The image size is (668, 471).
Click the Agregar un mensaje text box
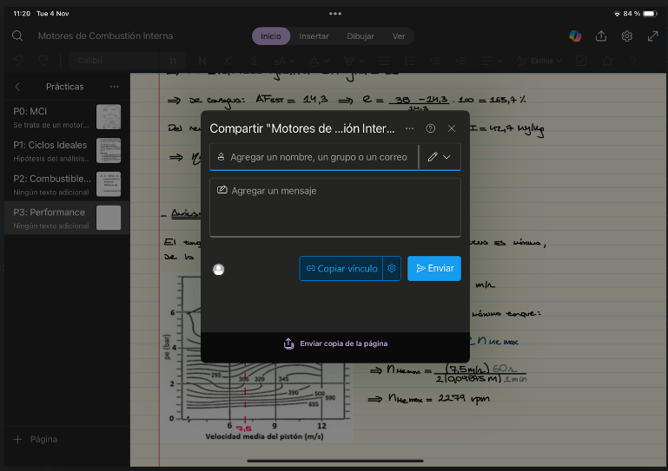335,207
